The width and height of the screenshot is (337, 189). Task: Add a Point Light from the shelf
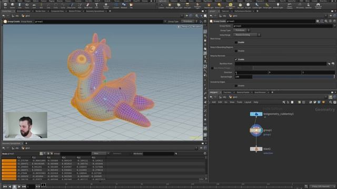point(170,6)
